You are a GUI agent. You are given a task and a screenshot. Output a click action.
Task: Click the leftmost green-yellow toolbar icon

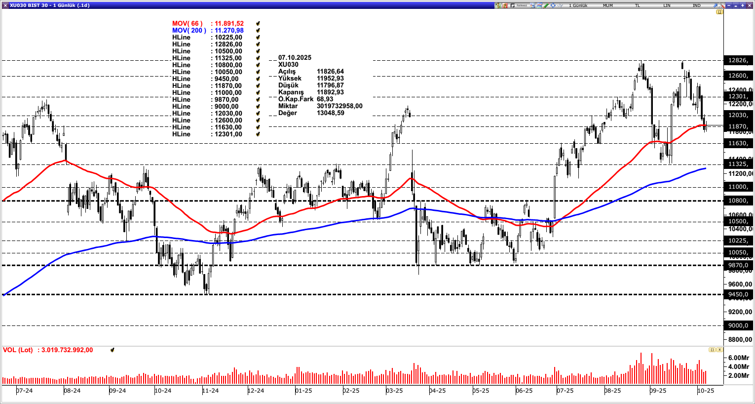click(498, 5)
